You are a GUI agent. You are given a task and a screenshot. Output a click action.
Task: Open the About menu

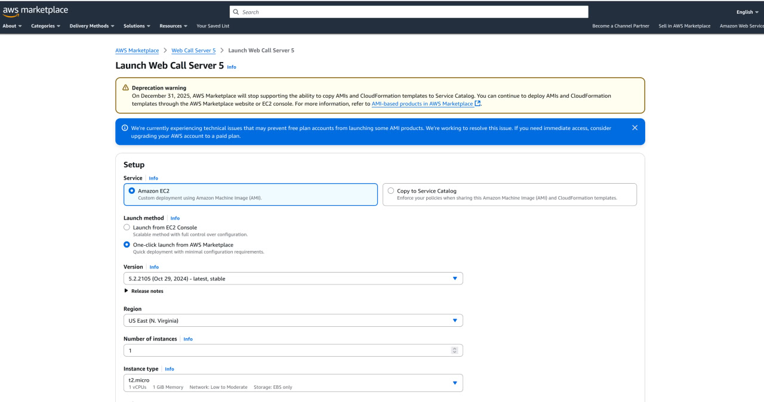point(12,26)
